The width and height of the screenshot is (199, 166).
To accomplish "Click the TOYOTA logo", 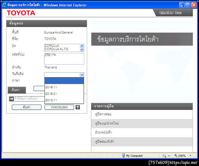I will pos(21,13).
